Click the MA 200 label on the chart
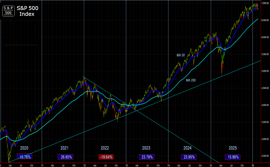The image size is (270, 167). 191,80
